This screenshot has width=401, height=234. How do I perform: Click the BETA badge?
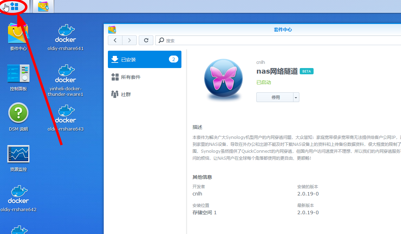(x=307, y=72)
